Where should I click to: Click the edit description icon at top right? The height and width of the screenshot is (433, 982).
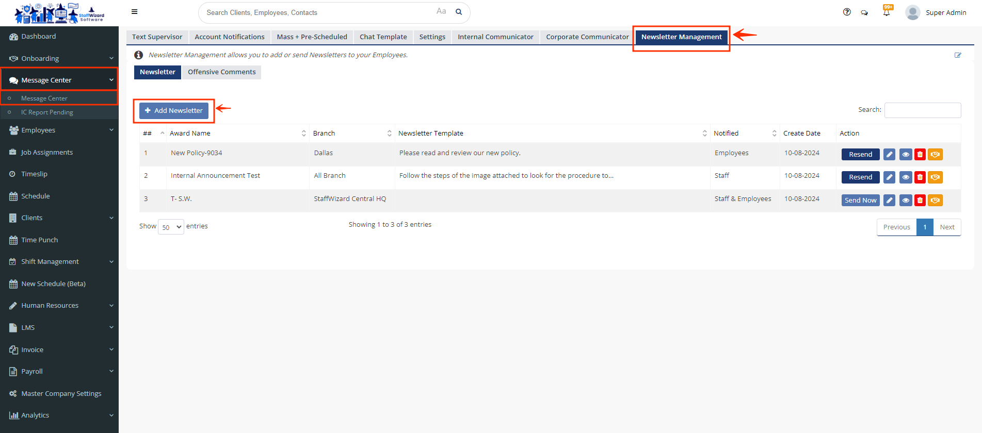tap(958, 55)
